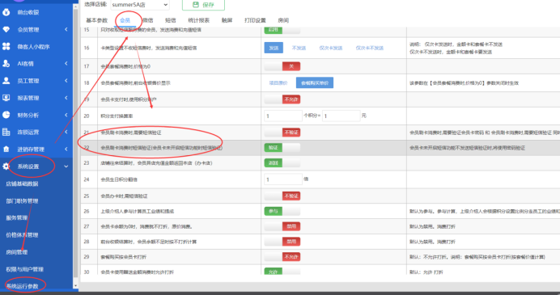Click the 个积分 quantity field in row 20

283,116
